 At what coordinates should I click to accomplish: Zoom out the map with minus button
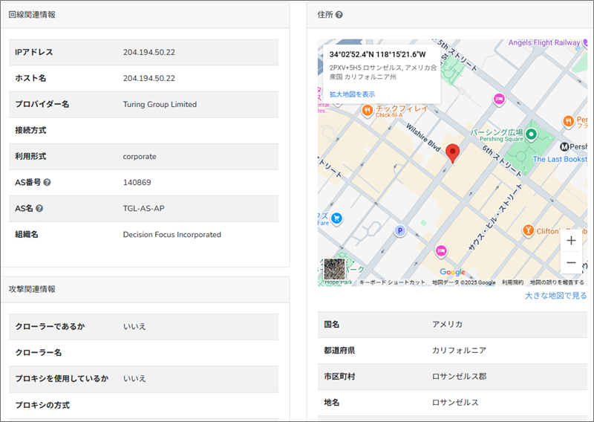point(571,263)
